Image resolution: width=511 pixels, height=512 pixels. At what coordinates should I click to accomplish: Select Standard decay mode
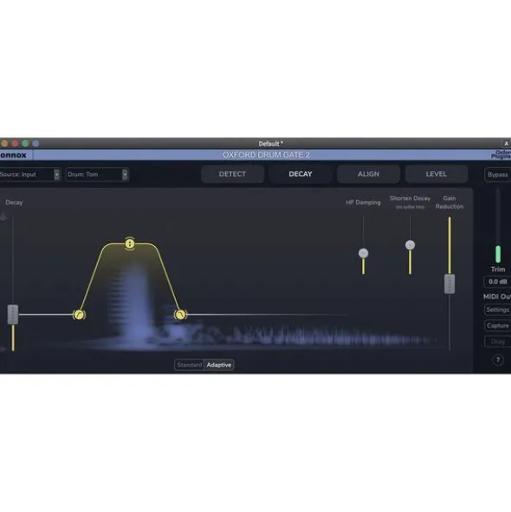190,365
